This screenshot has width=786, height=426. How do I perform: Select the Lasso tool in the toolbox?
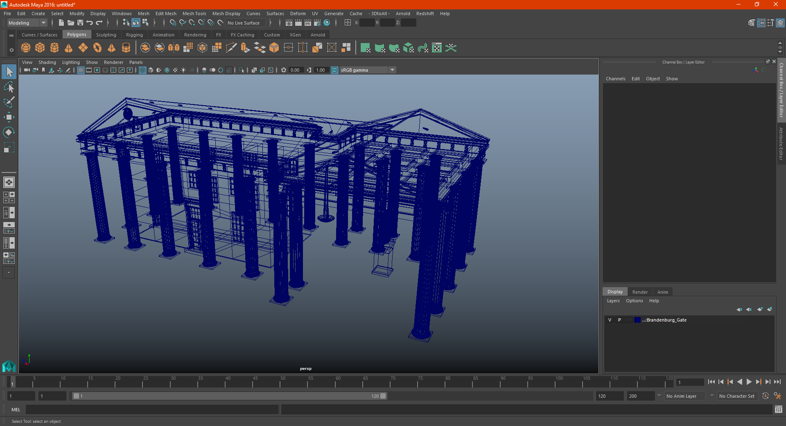coord(9,87)
